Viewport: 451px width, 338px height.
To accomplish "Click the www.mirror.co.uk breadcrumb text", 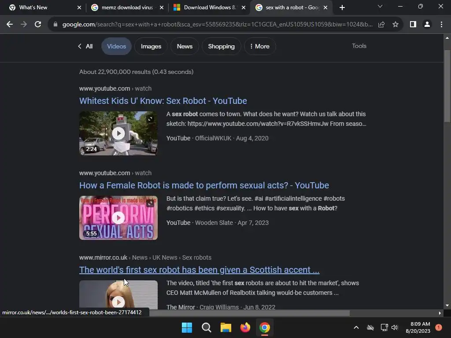I will pos(103,257).
